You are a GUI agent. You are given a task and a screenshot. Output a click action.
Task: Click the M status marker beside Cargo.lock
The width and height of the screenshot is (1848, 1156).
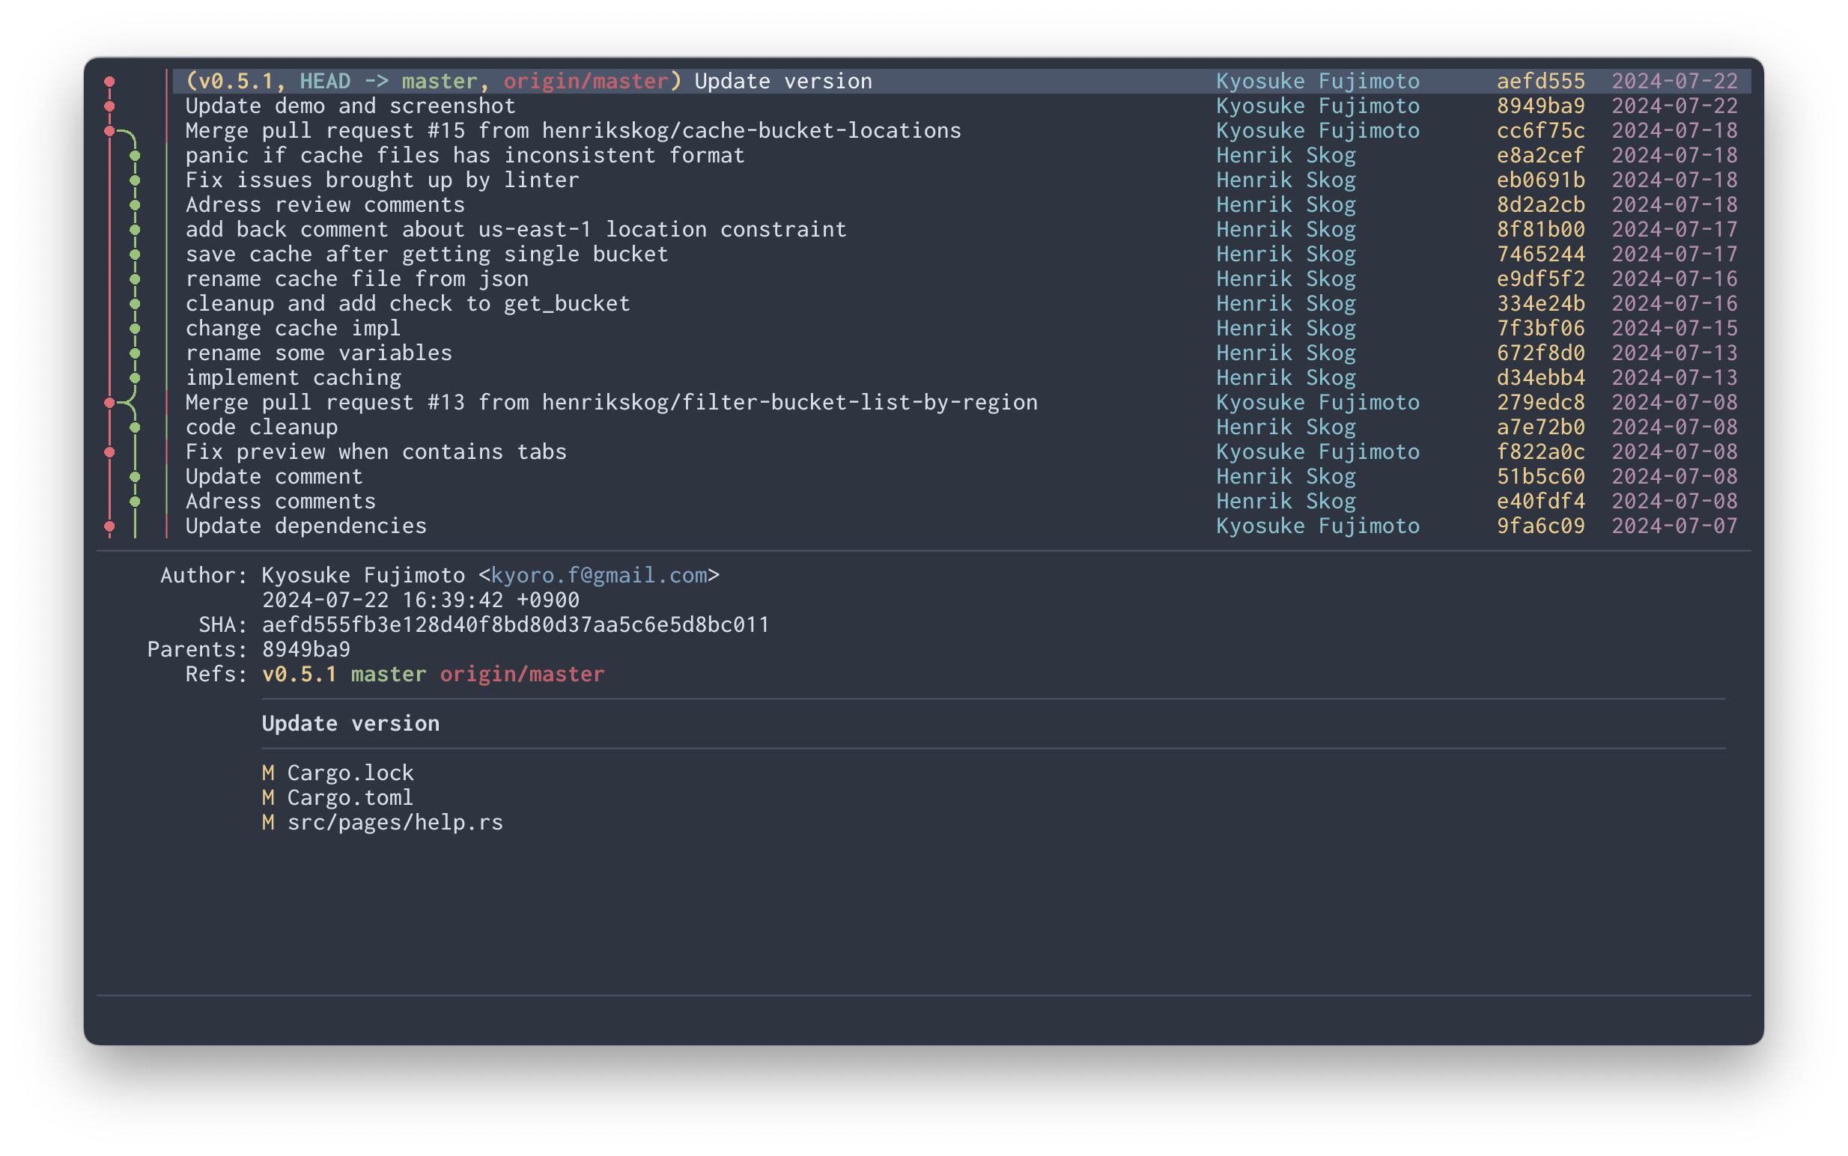click(267, 773)
